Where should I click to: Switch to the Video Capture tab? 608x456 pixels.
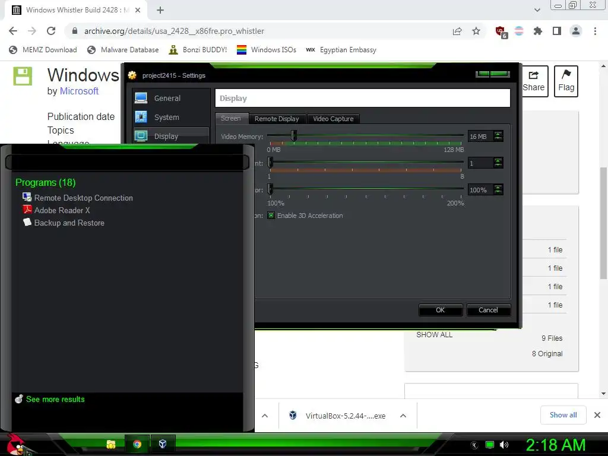coord(334,119)
